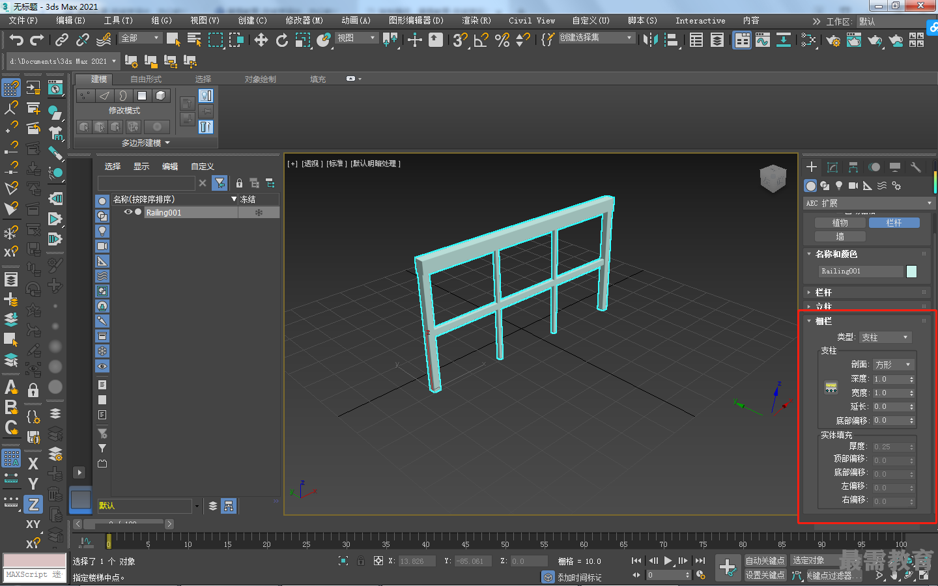The width and height of the screenshot is (938, 586).
Task: Toggle the 3D Snaps button
Action: coord(461,40)
